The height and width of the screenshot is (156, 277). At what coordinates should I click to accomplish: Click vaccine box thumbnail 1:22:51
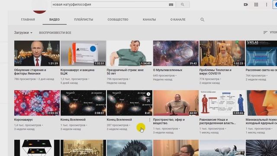83,53
